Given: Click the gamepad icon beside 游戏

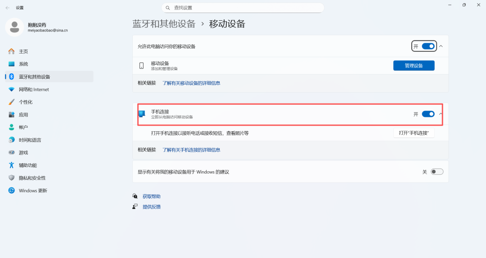Looking at the screenshot, I should tap(11, 152).
